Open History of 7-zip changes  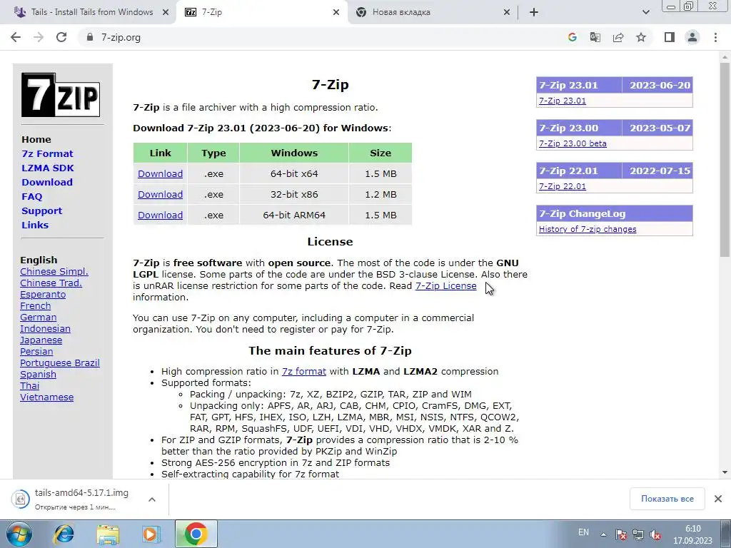point(588,229)
